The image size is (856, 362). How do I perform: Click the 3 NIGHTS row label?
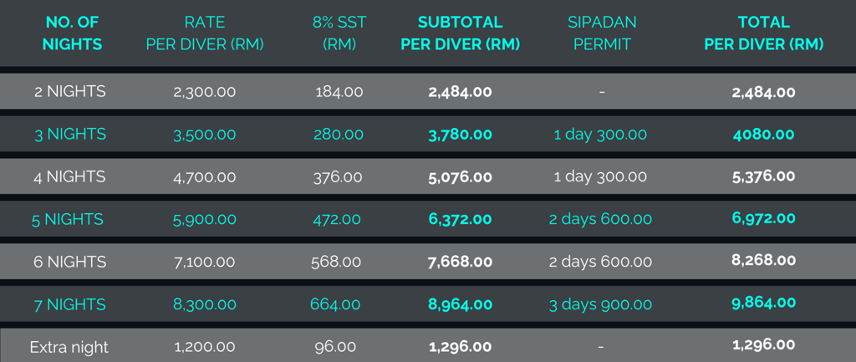(71, 134)
